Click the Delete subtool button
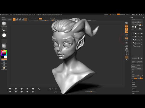The image size is (145, 108). tap(134, 69)
